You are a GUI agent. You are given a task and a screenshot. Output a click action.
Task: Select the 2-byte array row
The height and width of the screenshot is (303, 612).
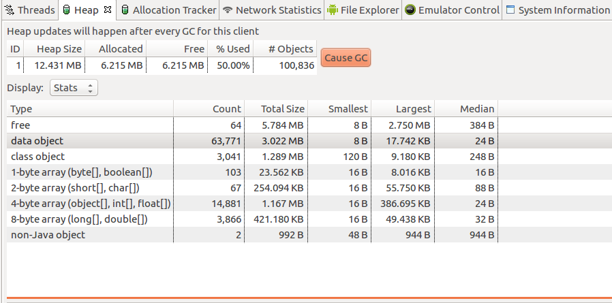(309, 187)
